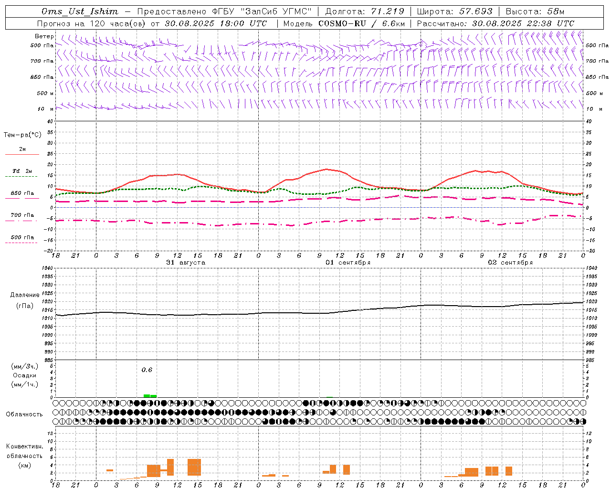This screenshot has height=489, width=611.
Task: Click the Долгота: 71.219 value
Action: [365, 11]
